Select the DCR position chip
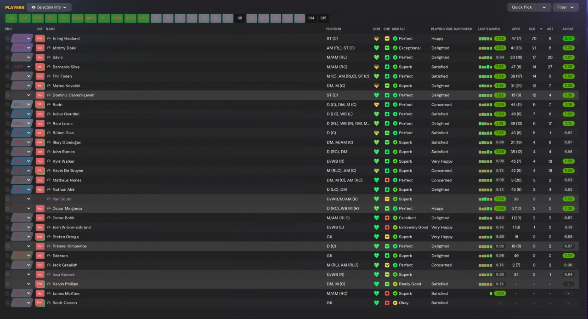This screenshot has width=588, height=319. 38,18
